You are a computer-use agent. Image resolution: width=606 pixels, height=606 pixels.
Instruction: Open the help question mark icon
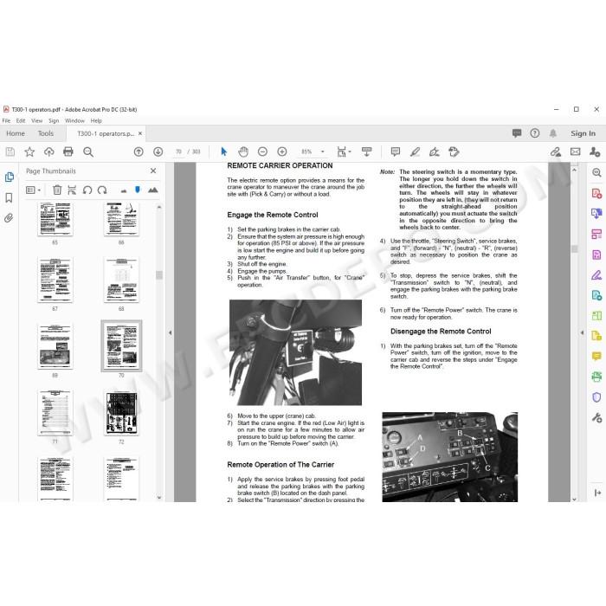point(534,133)
